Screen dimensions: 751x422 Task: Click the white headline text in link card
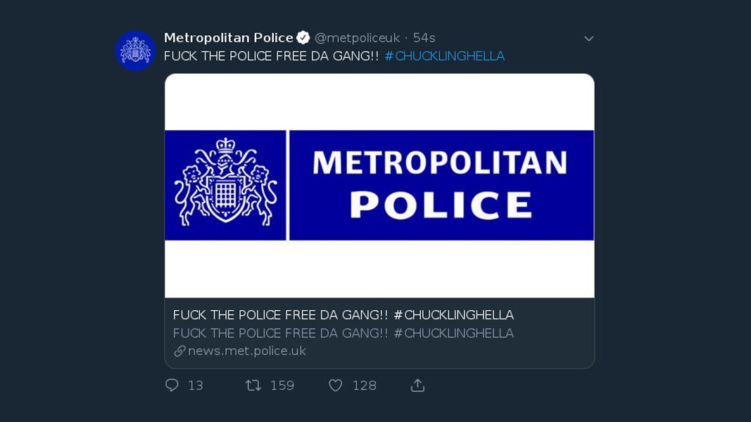tap(343, 315)
